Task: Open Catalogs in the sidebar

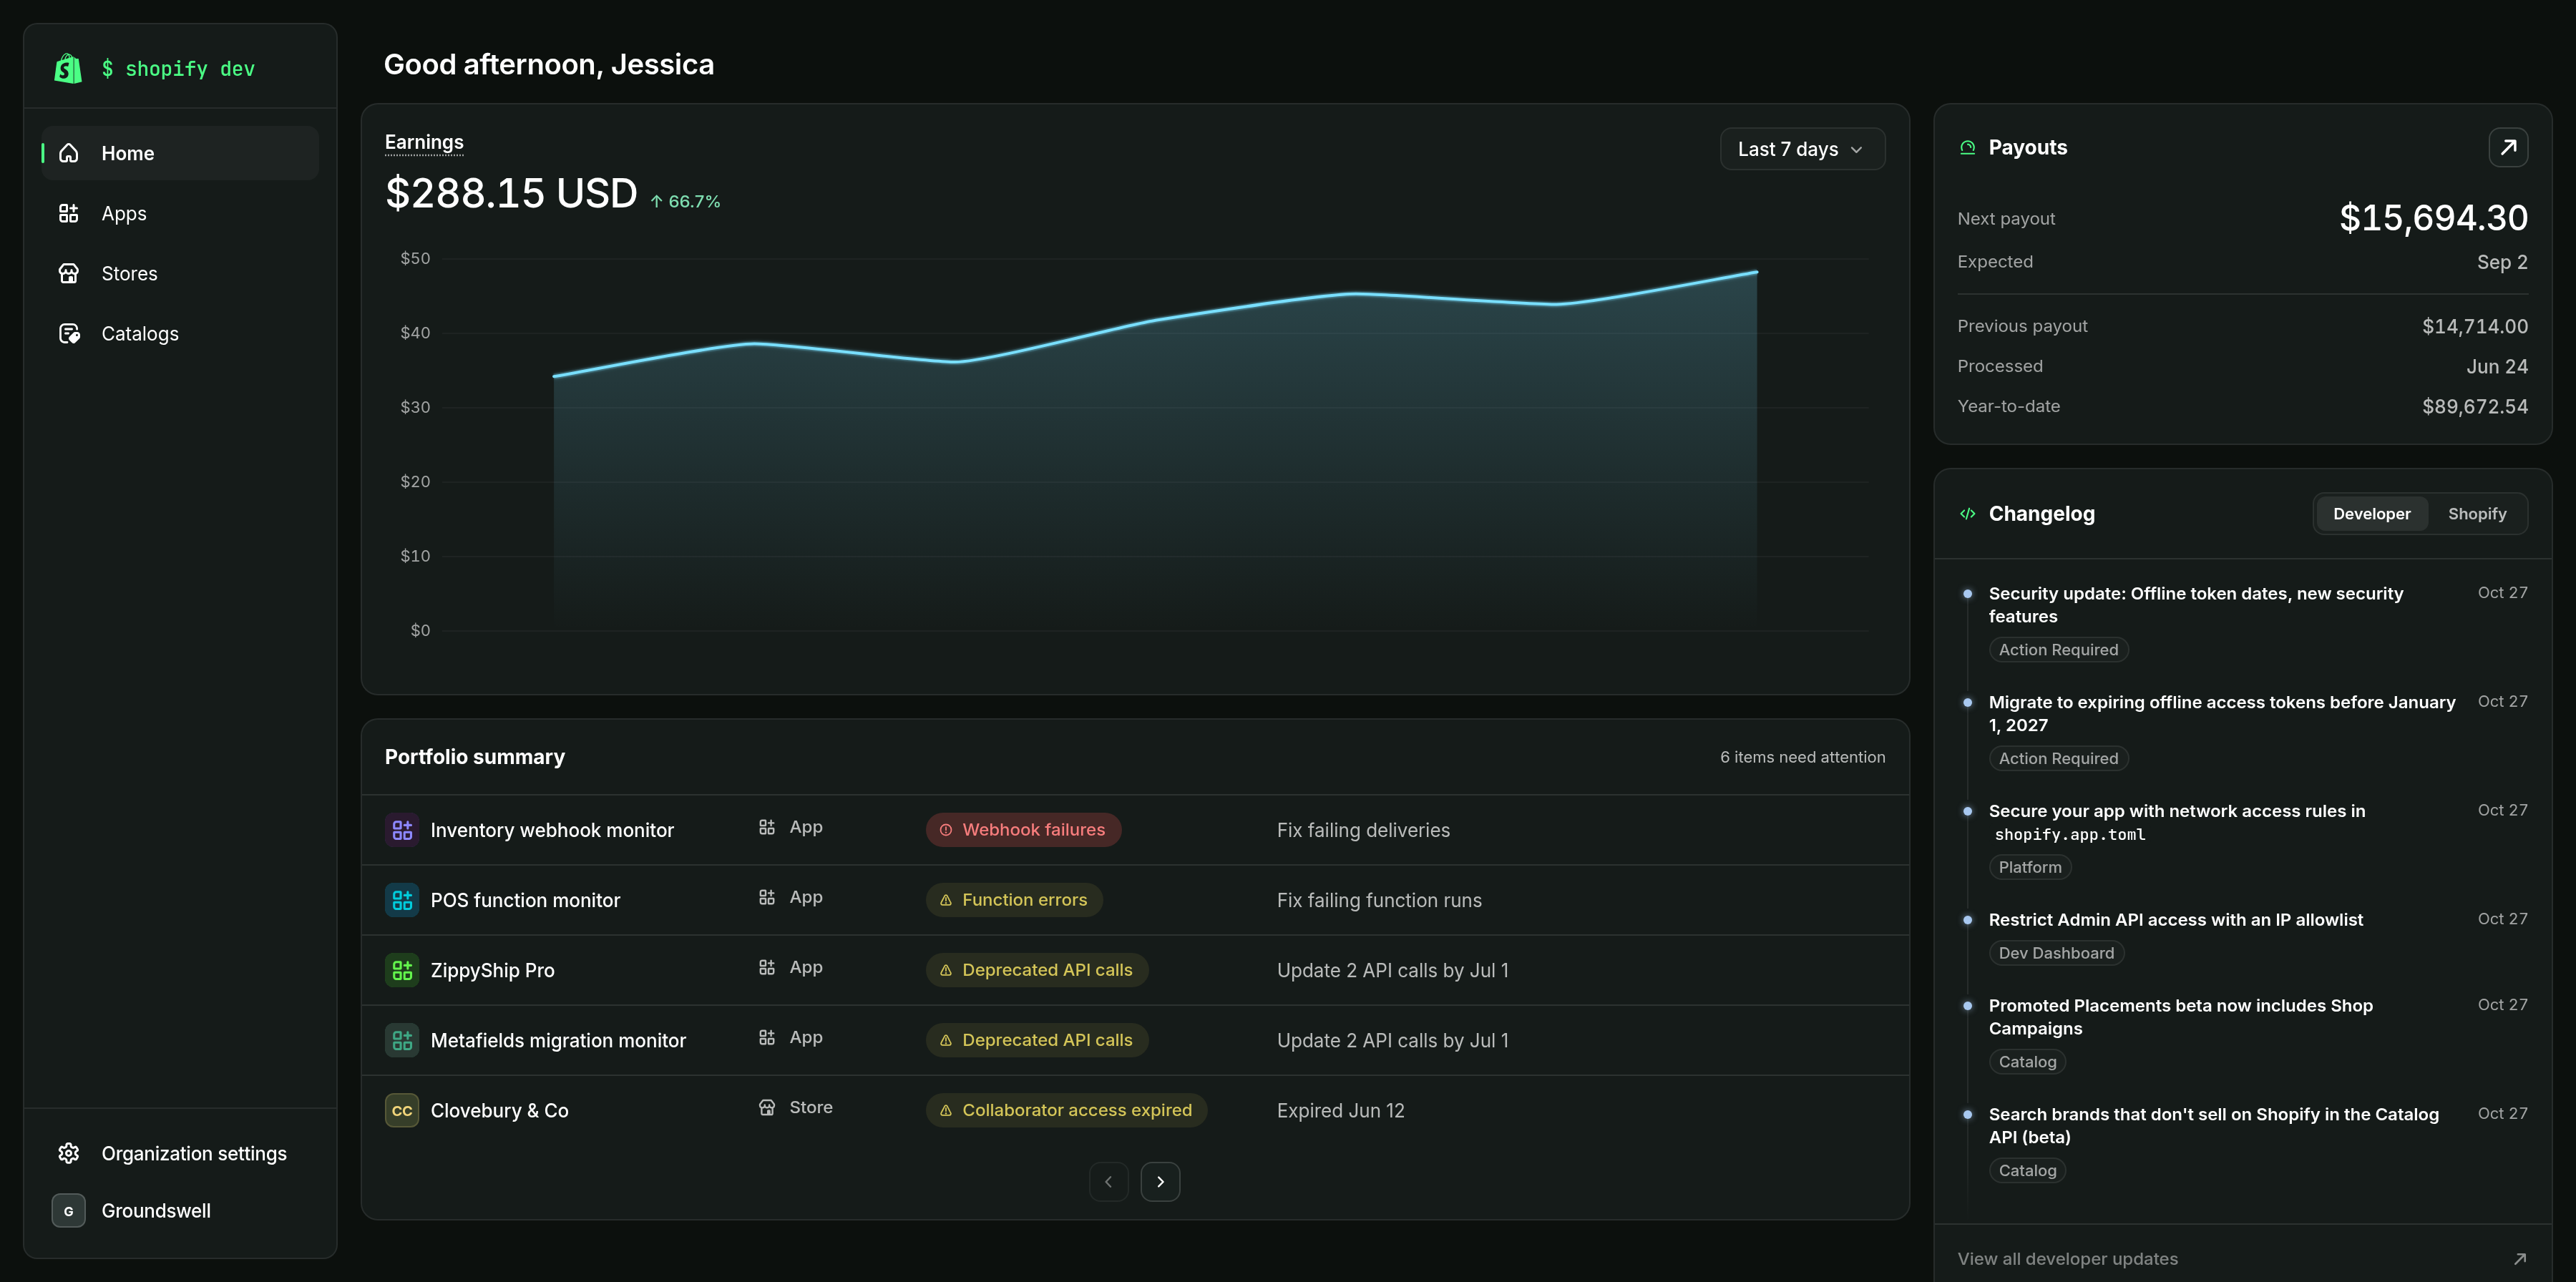Action: tap(180, 333)
